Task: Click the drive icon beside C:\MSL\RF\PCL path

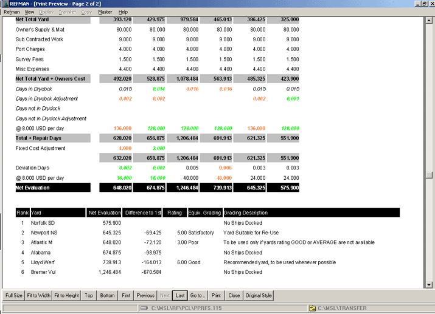Action: (142, 308)
